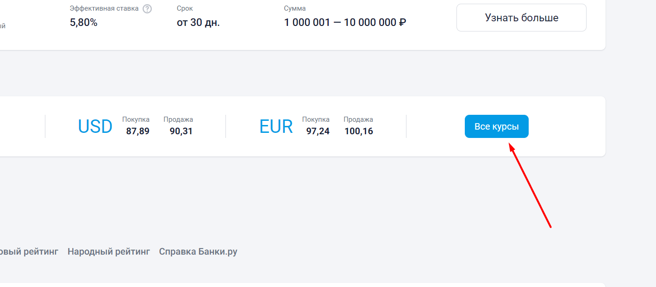Select the partially visible рейтинг tab at left
The width and height of the screenshot is (656, 287).
pyautogui.click(x=29, y=252)
